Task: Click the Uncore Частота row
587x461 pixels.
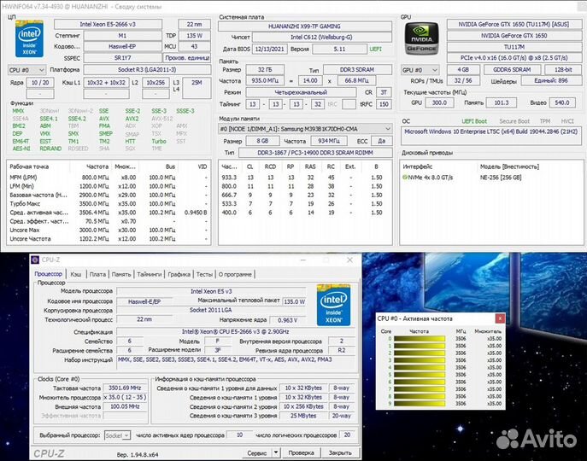Action: 109,239
